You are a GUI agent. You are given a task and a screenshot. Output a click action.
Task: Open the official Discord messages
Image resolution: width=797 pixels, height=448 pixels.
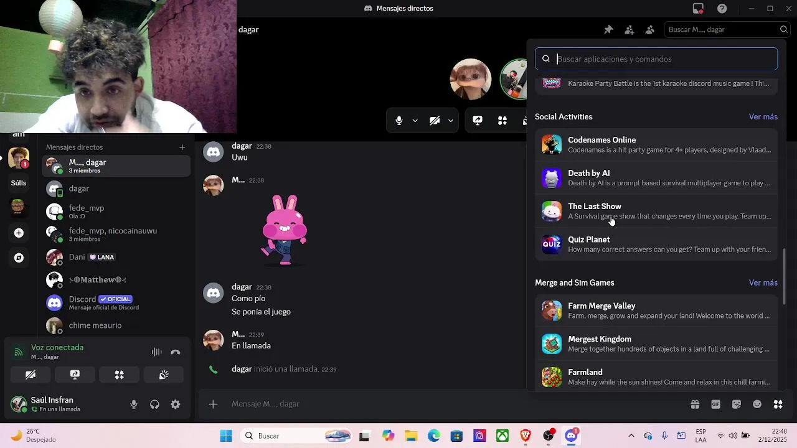pos(116,303)
